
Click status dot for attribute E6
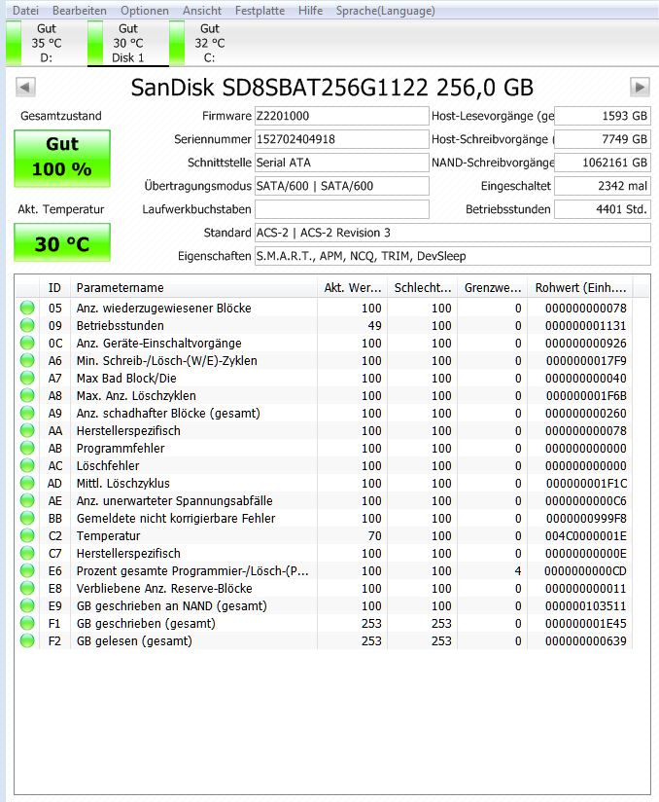tap(27, 570)
